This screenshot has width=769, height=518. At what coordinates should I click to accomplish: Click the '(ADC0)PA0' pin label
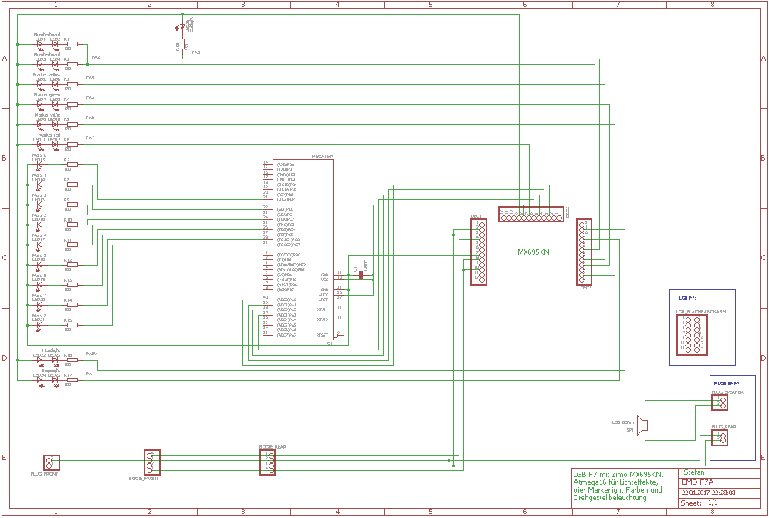[x=286, y=300]
